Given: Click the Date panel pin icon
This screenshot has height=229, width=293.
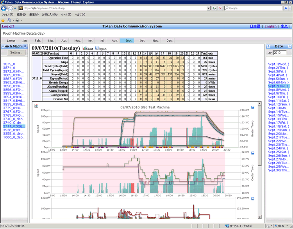Looking at the screenshot, I should pos(268,46).
